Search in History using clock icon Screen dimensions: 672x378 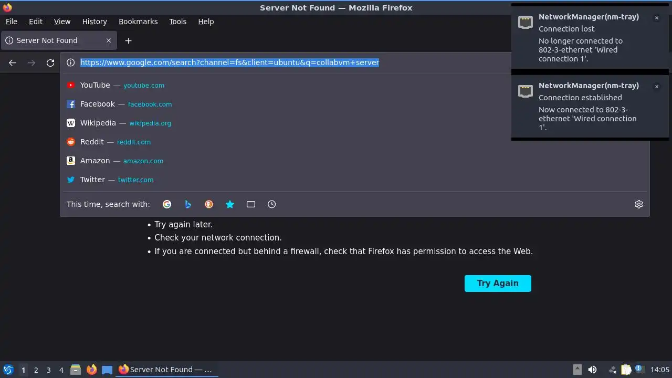click(x=272, y=204)
